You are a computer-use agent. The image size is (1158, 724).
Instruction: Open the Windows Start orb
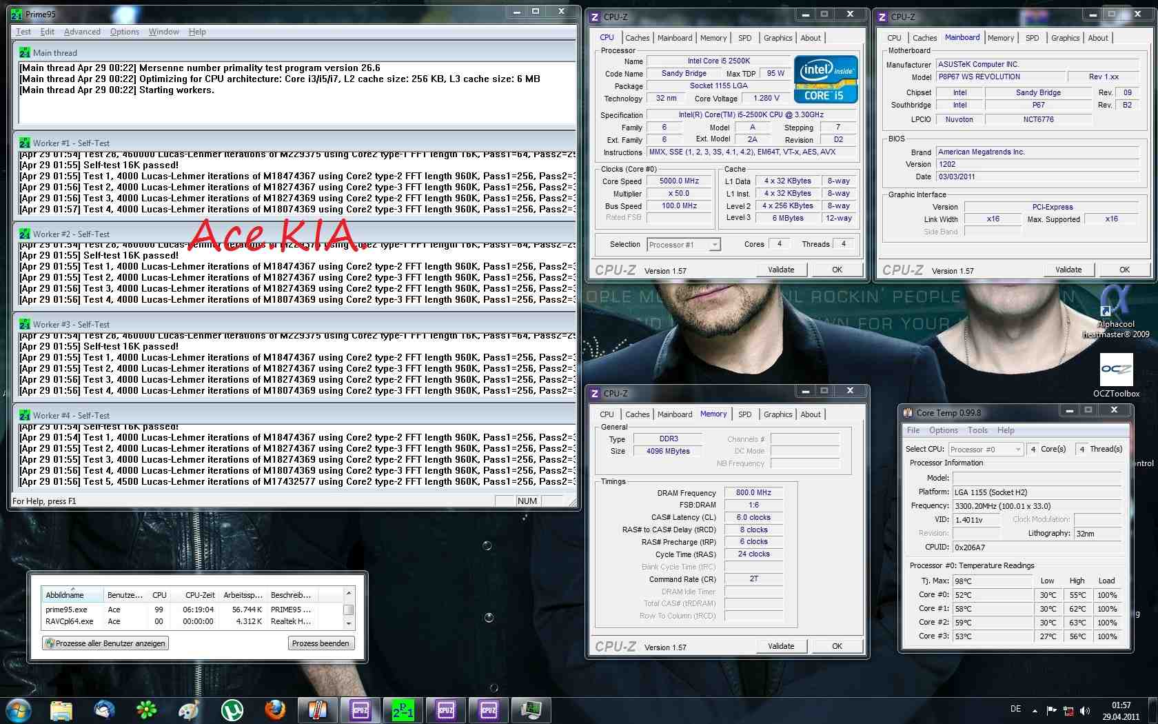19,710
